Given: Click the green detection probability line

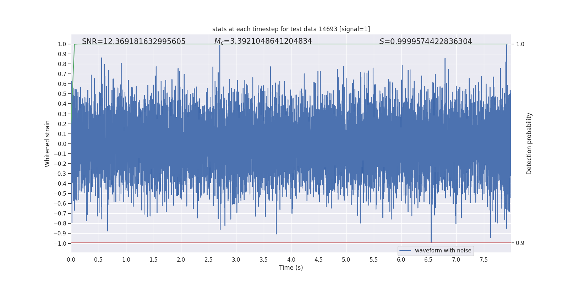Looking at the screenshot, I should tap(291, 44).
